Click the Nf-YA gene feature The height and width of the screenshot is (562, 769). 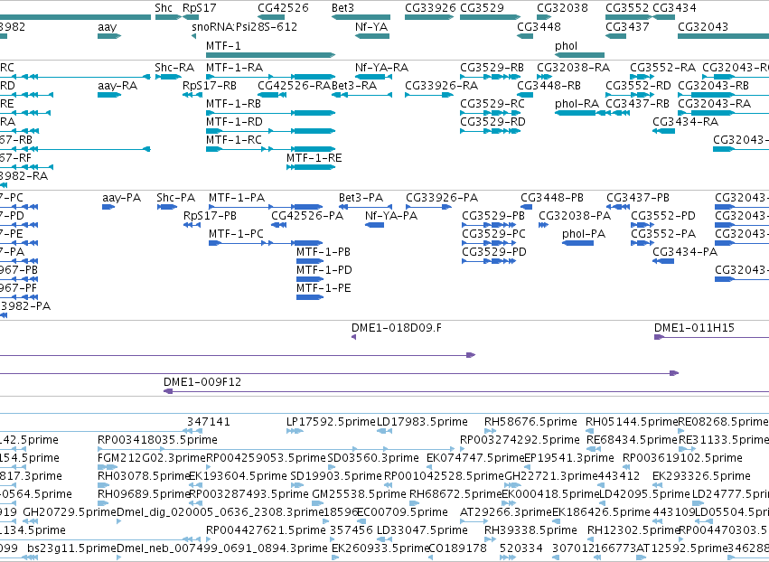(x=372, y=36)
